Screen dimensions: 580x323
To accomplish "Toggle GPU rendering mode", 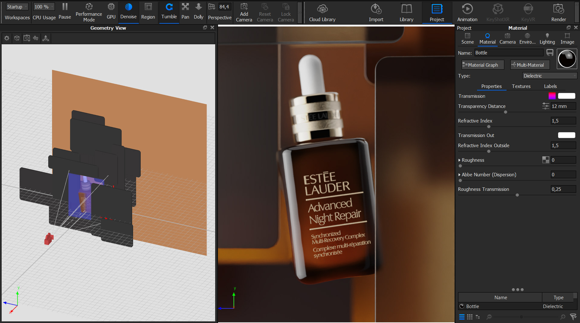I will [111, 11].
